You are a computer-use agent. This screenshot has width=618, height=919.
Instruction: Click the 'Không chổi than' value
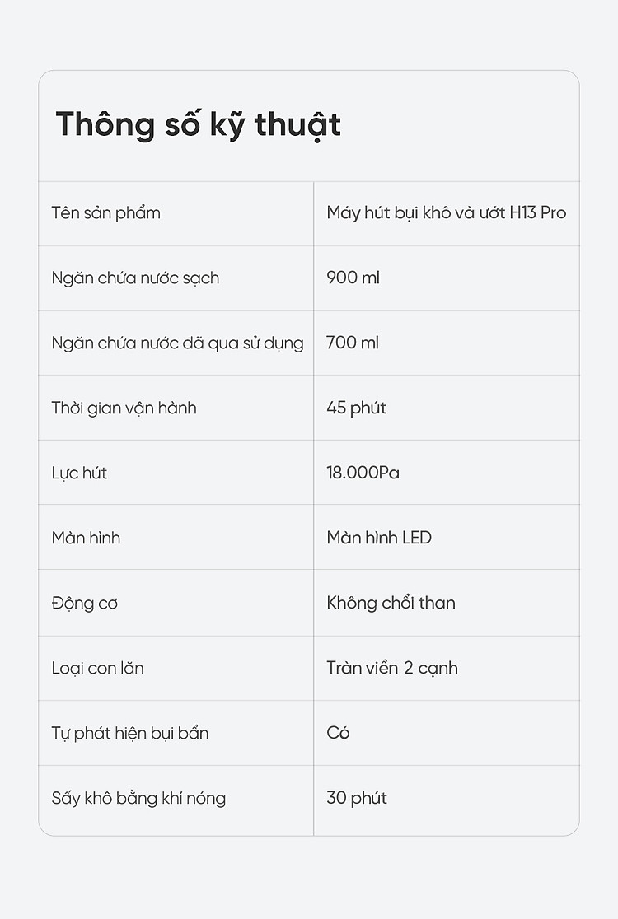pyautogui.click(x=391, y=603)
